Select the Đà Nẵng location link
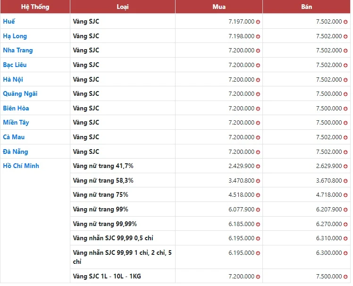This screenshot has height=286, width=353. point(16,151)
